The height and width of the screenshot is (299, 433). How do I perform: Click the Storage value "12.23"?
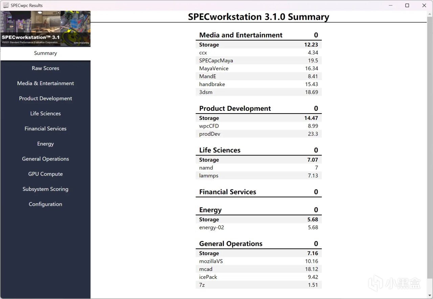tap(311, 45)
